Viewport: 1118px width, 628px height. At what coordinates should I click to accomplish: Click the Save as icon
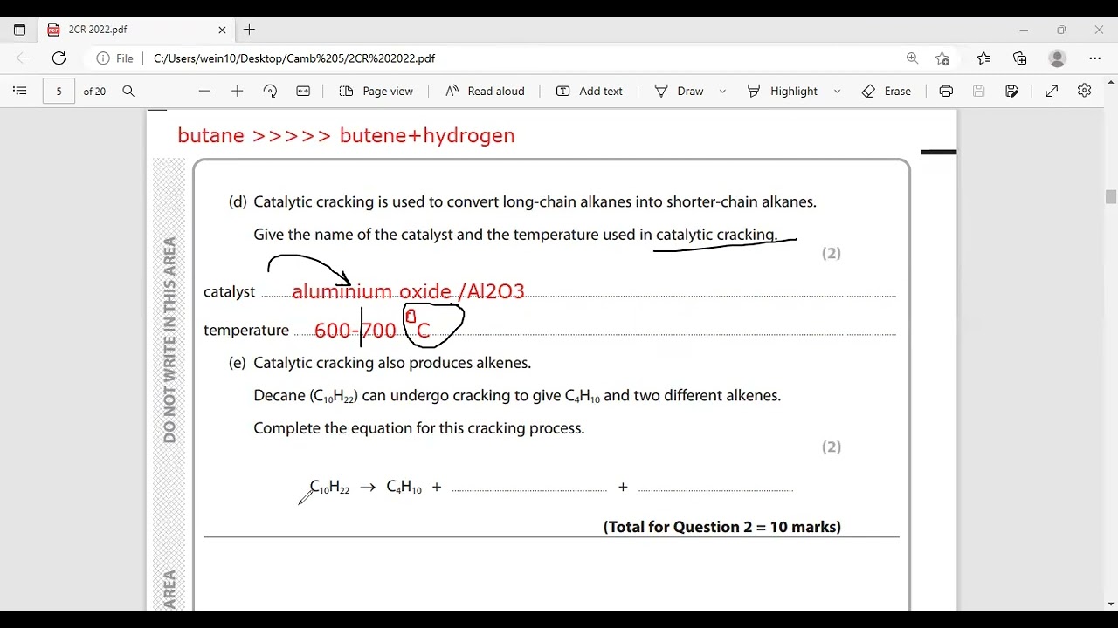click(x=1012, y=91)
